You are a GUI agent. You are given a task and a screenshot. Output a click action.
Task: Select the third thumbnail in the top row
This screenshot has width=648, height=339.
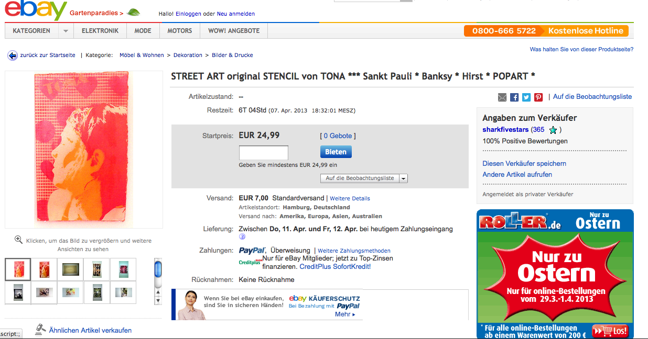coord(70,269)
